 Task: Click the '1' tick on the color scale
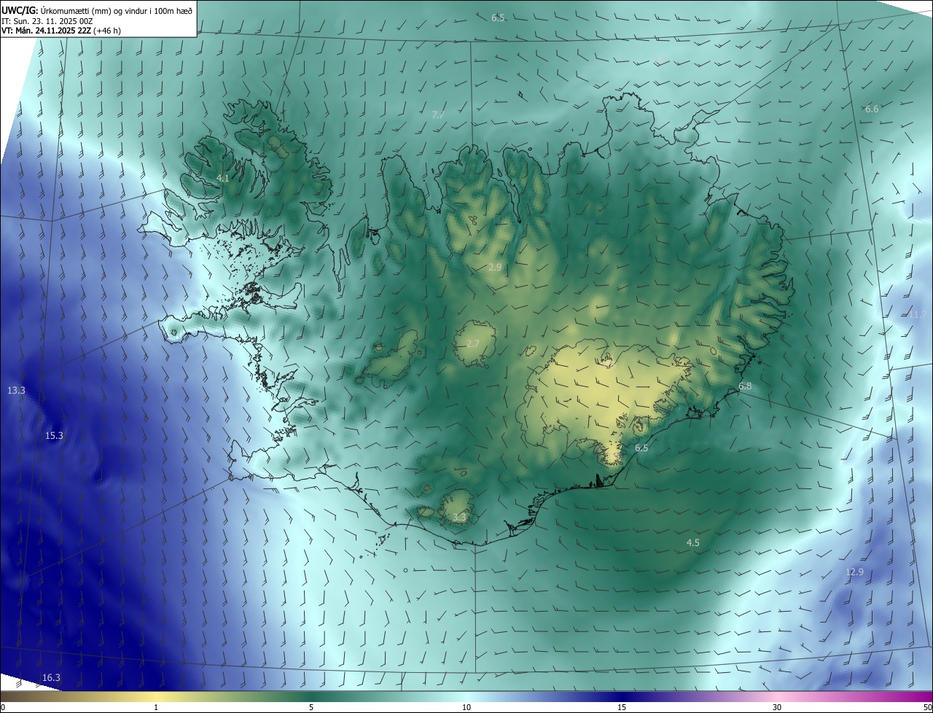156,707
